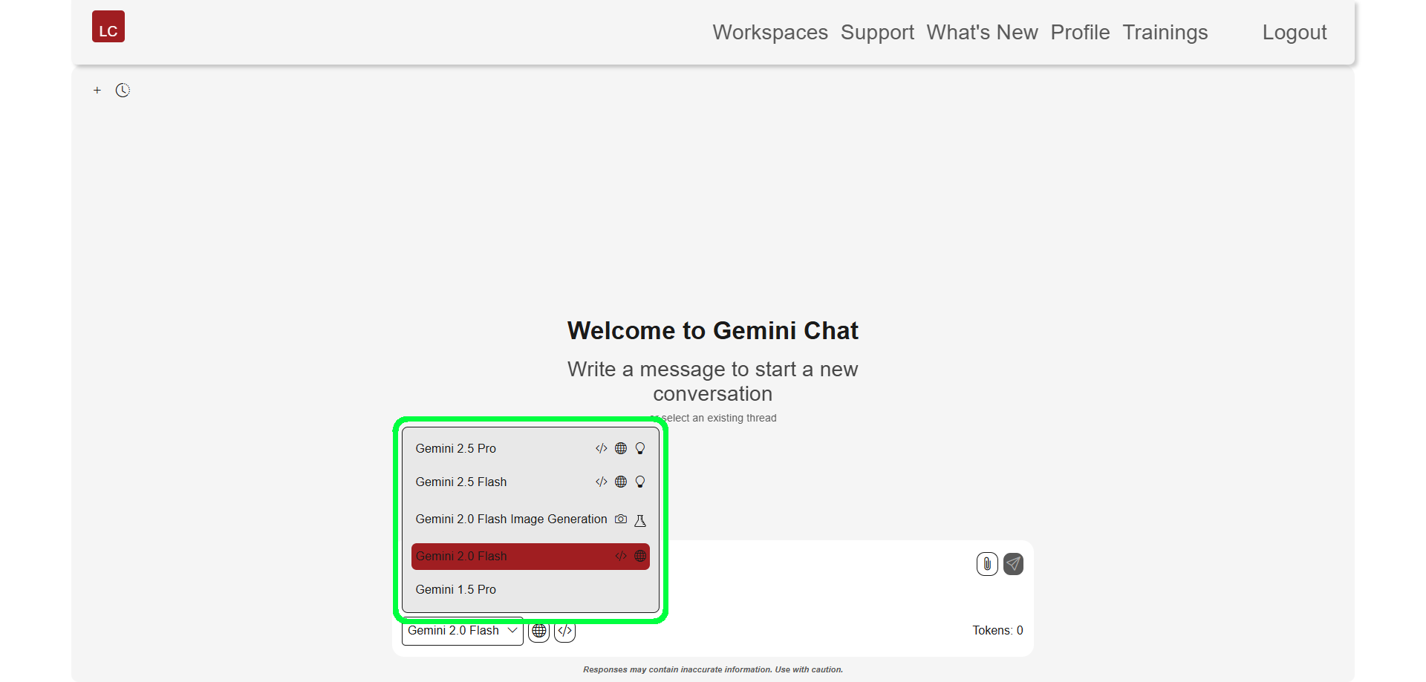
Task: Select the Gemini 2.5 Pro model option
Action: tap(530, 448)
